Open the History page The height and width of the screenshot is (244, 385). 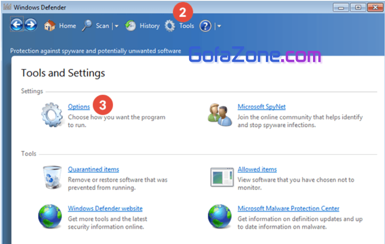pos(143,26)
